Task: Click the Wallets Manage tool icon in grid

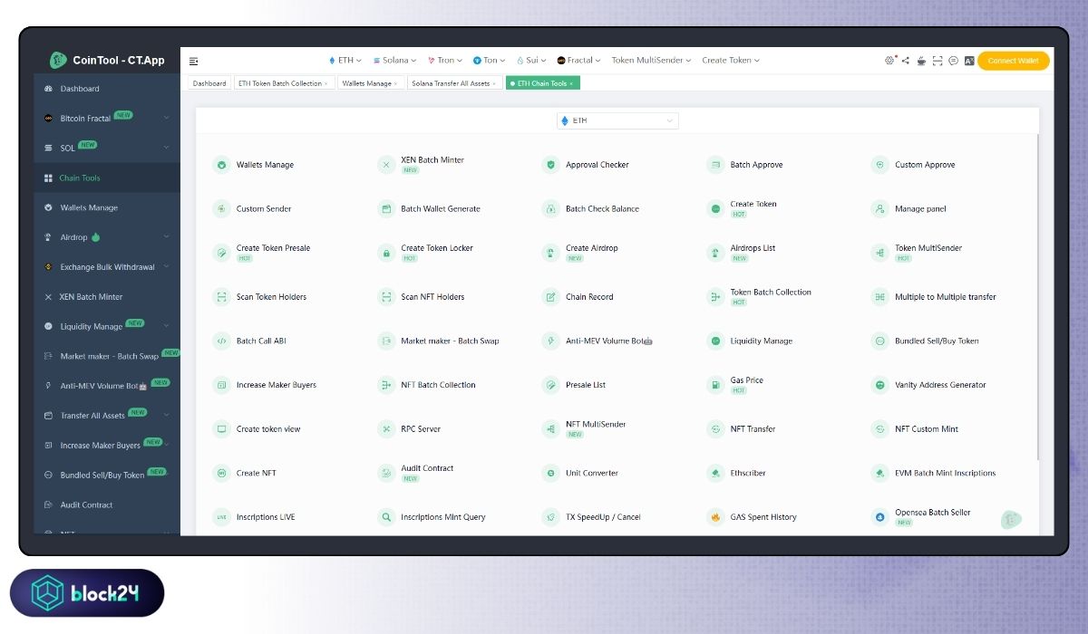Action: (221, 165)
